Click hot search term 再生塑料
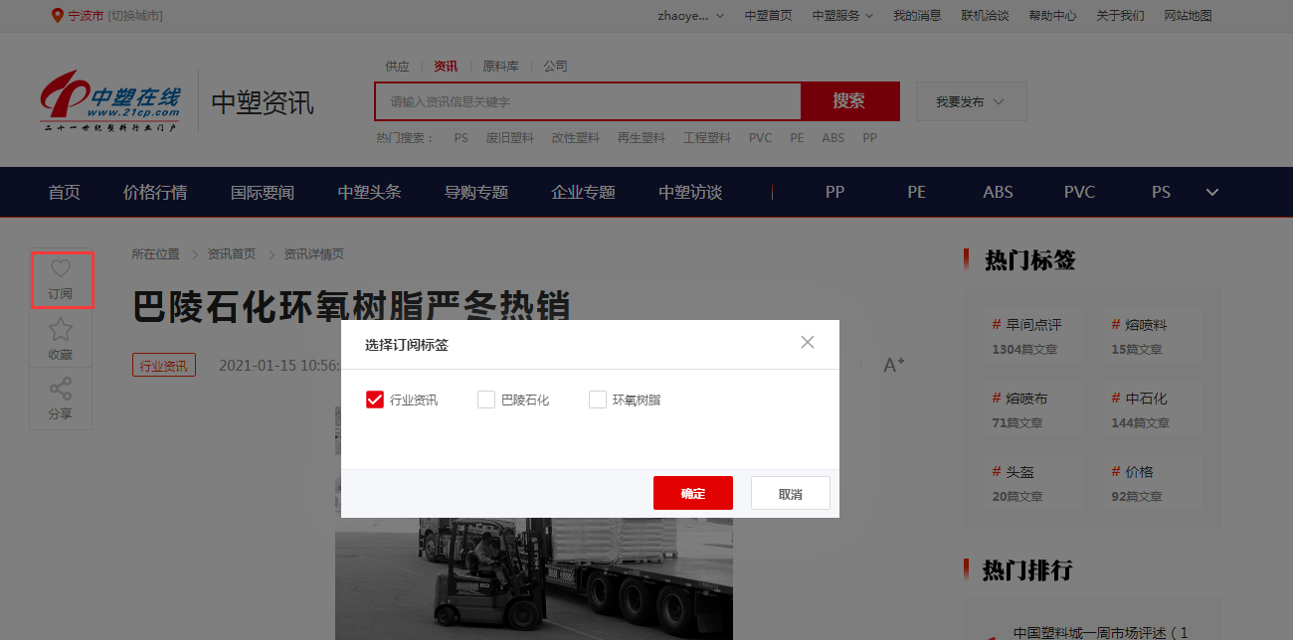1293x640 pixels. tap(642, 138)
